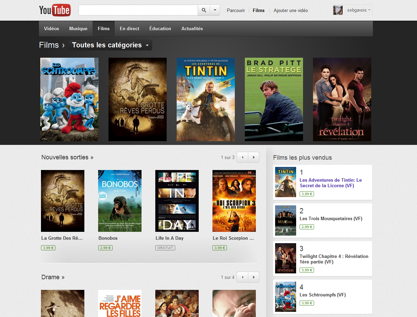Image resolution: width=417 pixels, height=317 pixels.
Task: Open the search options dropdown arrow
Action: point(215,10)
